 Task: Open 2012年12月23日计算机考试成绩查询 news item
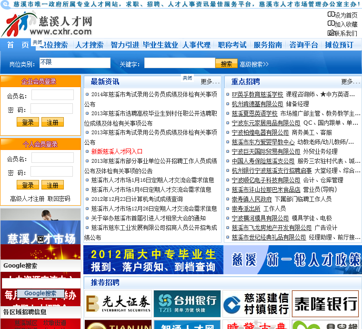coord(137,199)
